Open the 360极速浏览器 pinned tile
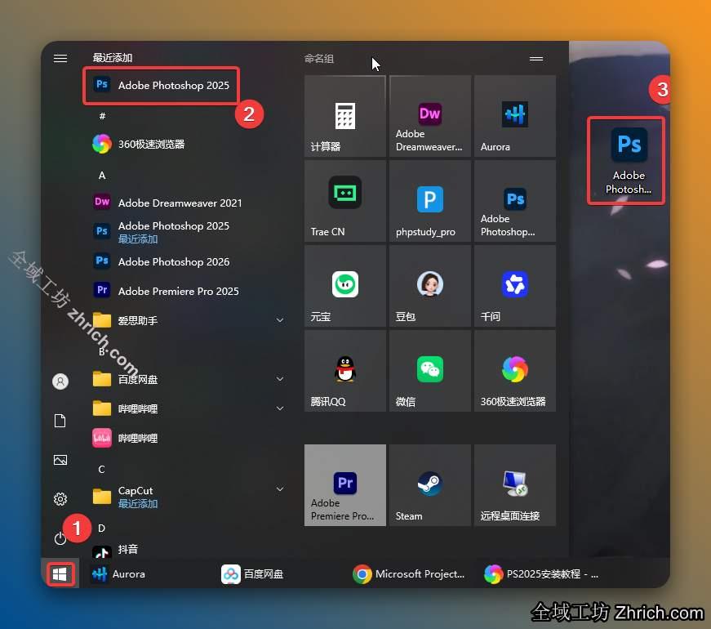Viewport: 711px width, 629px height. point(514,371)
